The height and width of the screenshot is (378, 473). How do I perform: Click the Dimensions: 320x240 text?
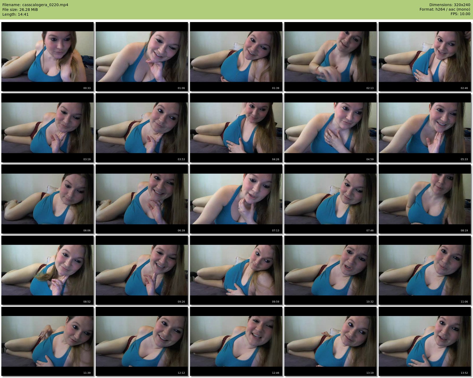click(450, 5)
